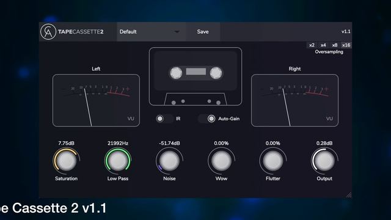The image size is (391, 220).
Task: Click the Right meter heading
Action: [x=294, y=69]
